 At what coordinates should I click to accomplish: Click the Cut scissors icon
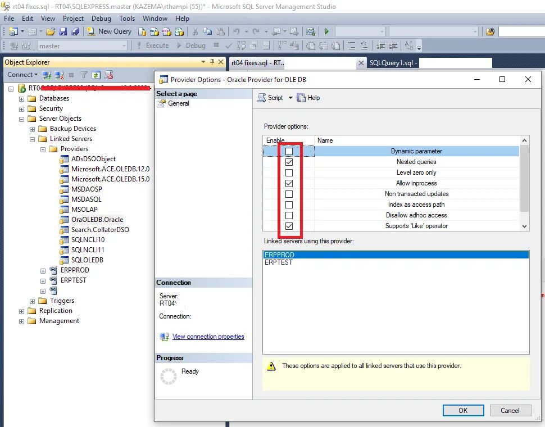tap(195, 31)
